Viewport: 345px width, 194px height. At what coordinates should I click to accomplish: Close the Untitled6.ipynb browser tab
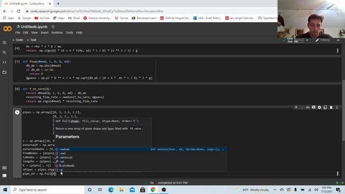(50, 4)
